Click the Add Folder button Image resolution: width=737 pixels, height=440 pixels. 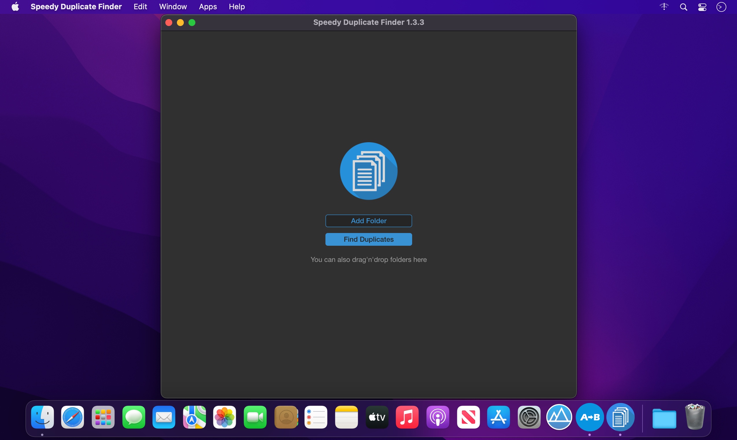pyautogui.click(x=368, y=221)
